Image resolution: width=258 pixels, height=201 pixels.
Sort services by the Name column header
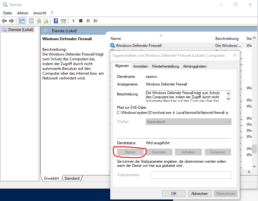(x=162, y=39)
